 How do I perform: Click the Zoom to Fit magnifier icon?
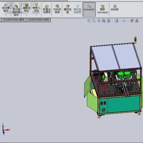click(x=89, y=21)
